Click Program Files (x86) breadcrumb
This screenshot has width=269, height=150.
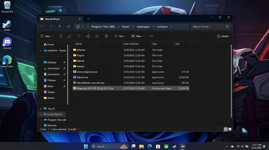[x=103, y=26]
